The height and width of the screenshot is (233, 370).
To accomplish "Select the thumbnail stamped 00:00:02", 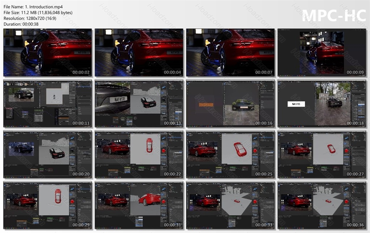I will [48, 52].
